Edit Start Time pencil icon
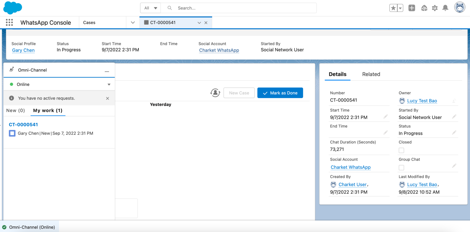This screenshot has width=470, height=232. [385, 117]
